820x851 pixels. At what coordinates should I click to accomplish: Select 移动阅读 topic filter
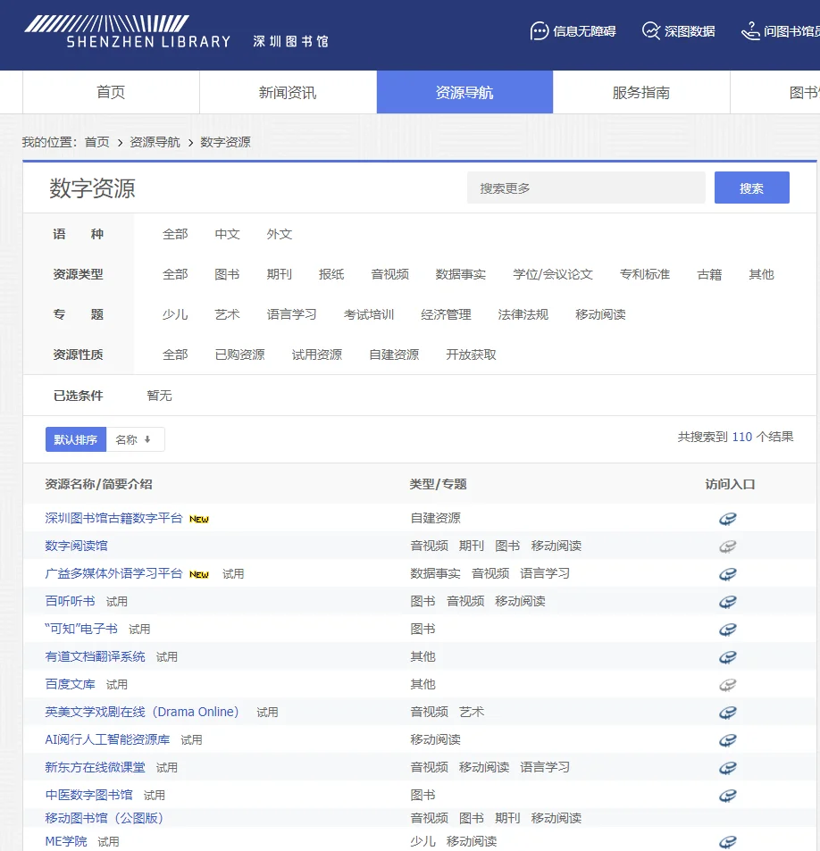pyautogui.click(x=600, y=314)
